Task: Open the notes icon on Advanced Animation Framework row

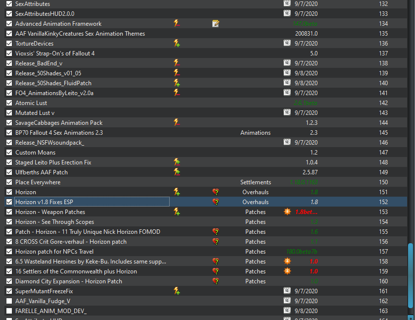Action: click(x=216, y=24)
